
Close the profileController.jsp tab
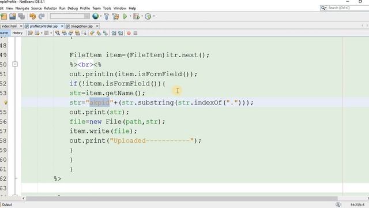click(x=62, y=26)
